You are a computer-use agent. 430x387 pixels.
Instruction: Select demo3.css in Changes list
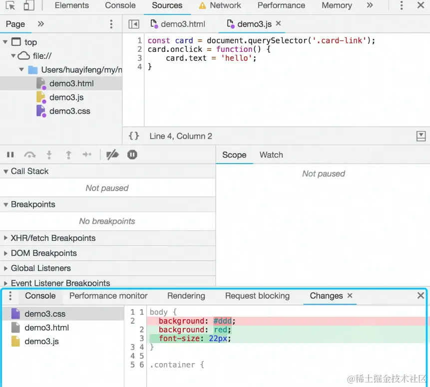[x=63, y=314]
